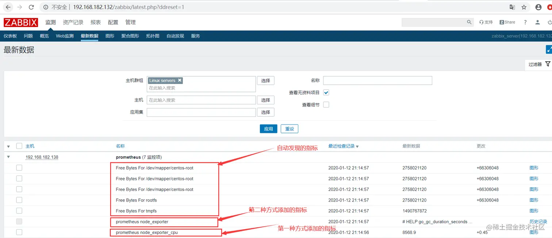The width and height of the screenshot is (552, 238).
Task: Switch to the Dashboard (仪表板) submenu
Action: tap(10, 36)
